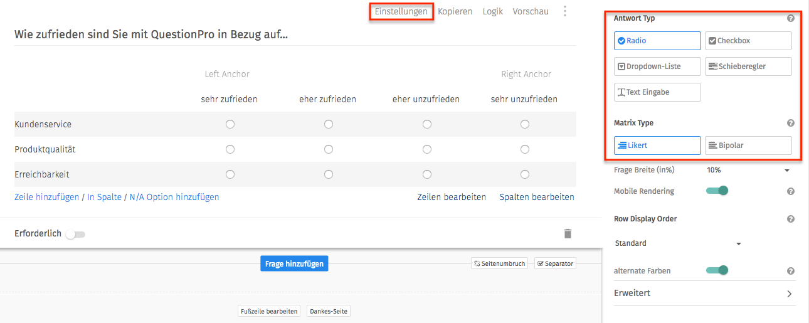This screenshot has width=809, height=323.
Task: Click help icon next to Antwort Typ
Action: [791, 19]
